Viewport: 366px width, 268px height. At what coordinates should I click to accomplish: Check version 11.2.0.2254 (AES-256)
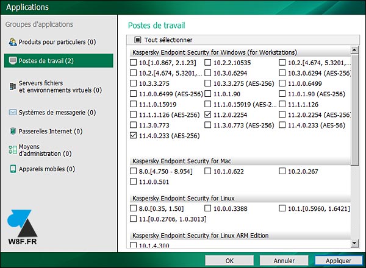(x=282, y=115)
